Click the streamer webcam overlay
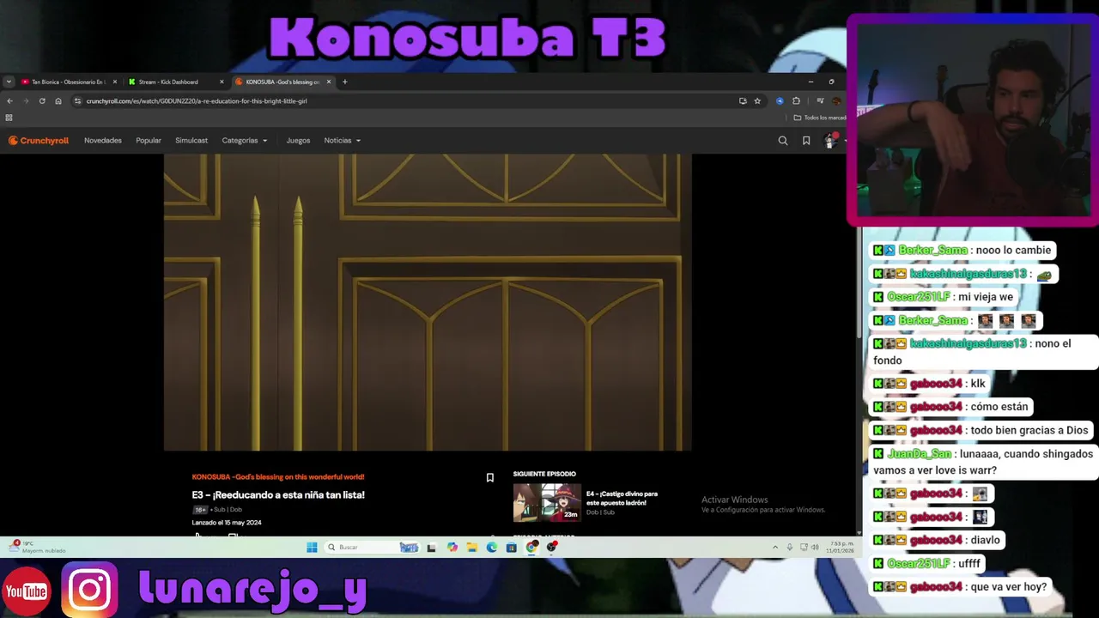The height and width of the screenshot is (618, 1099). point(974,120)
